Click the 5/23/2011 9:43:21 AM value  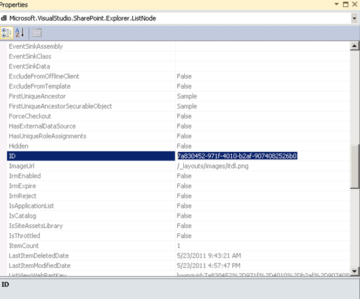pyautogui.click(x=209, y=255)
